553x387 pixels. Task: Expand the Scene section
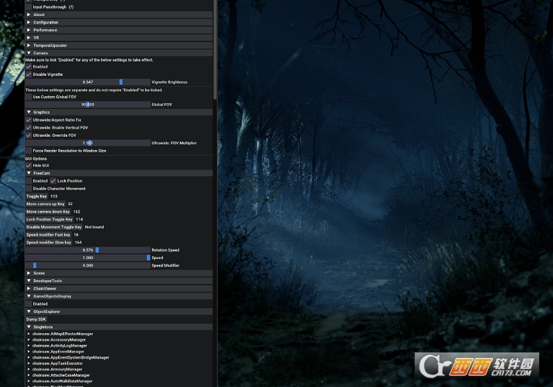click(119, 273)
